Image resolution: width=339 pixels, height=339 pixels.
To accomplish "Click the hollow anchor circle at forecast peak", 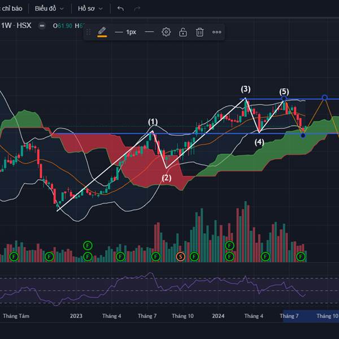I will [324, 98].
